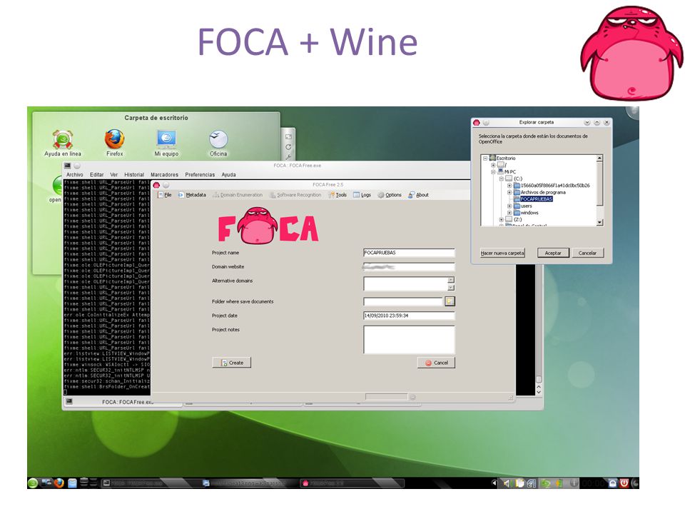This screenshot has height=514, width=685.
Task: Open Archivo menu in terminal window
Action: [x=75, y=174]
